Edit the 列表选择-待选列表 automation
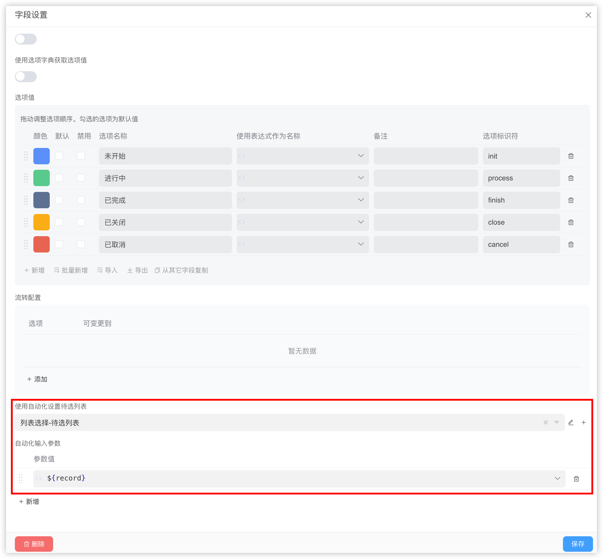The image size is (603, 559). coord(571,422)
